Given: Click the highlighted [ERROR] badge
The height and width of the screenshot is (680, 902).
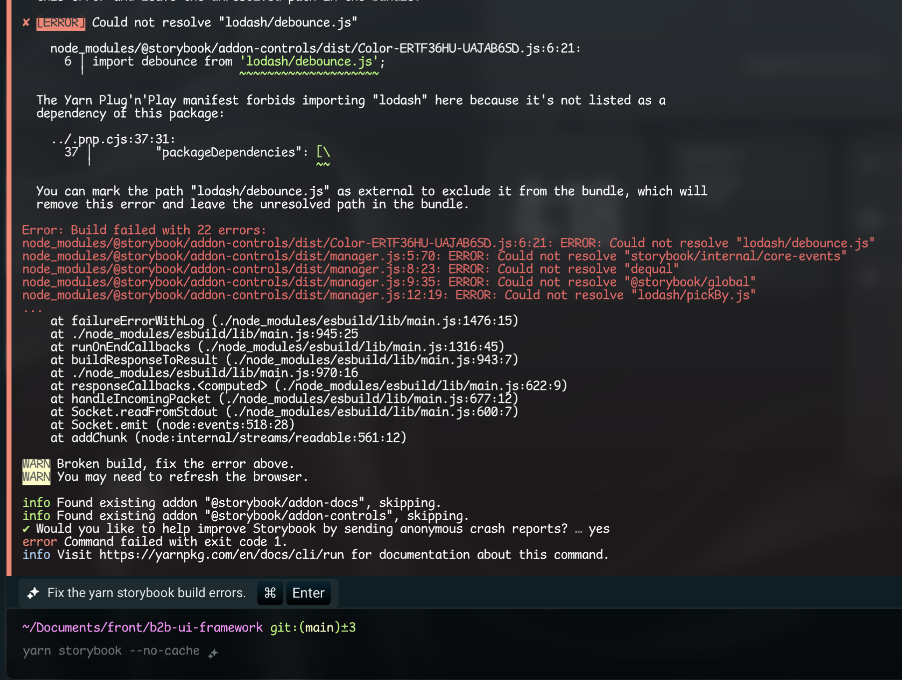Looking at the screenshot, I should point(61,23).
